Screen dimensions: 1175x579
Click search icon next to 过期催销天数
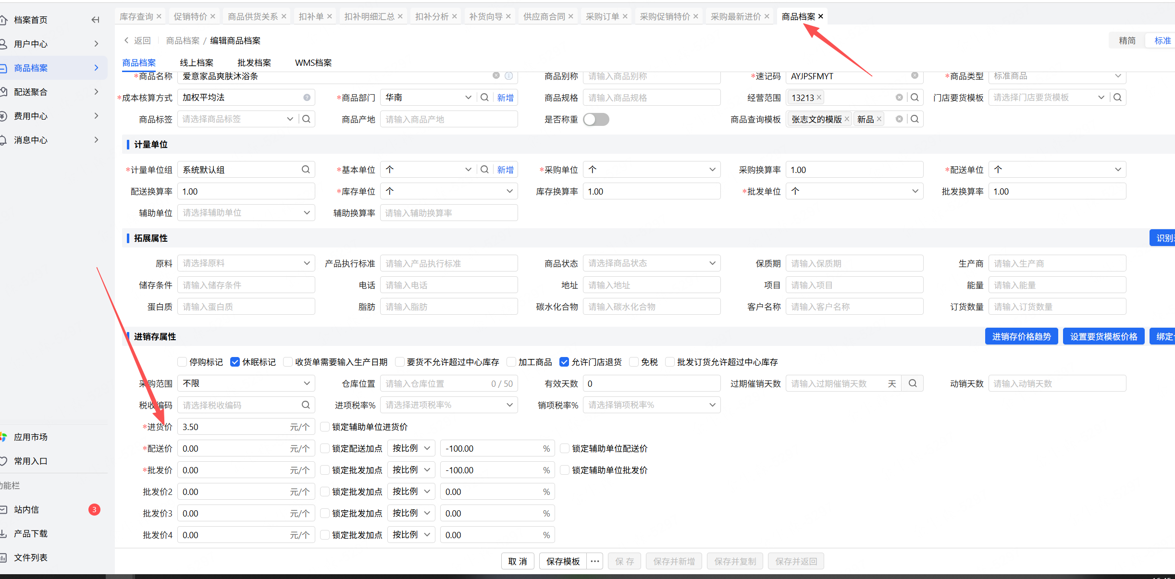[913, 383]
